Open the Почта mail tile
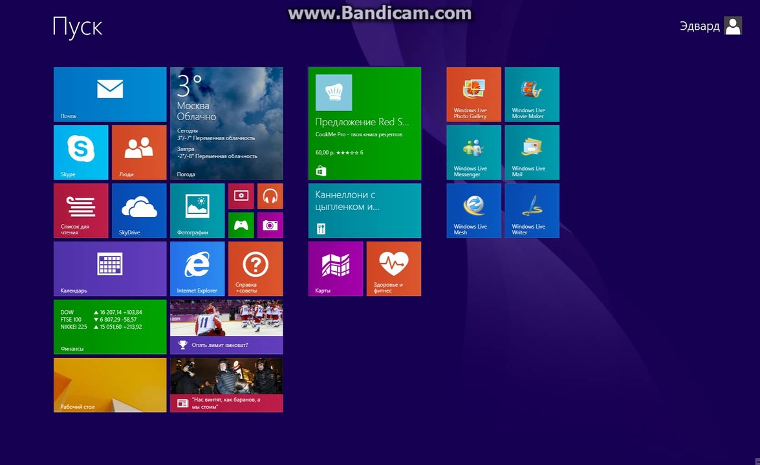Screen dimensions: 760x465 coord(110,94)
